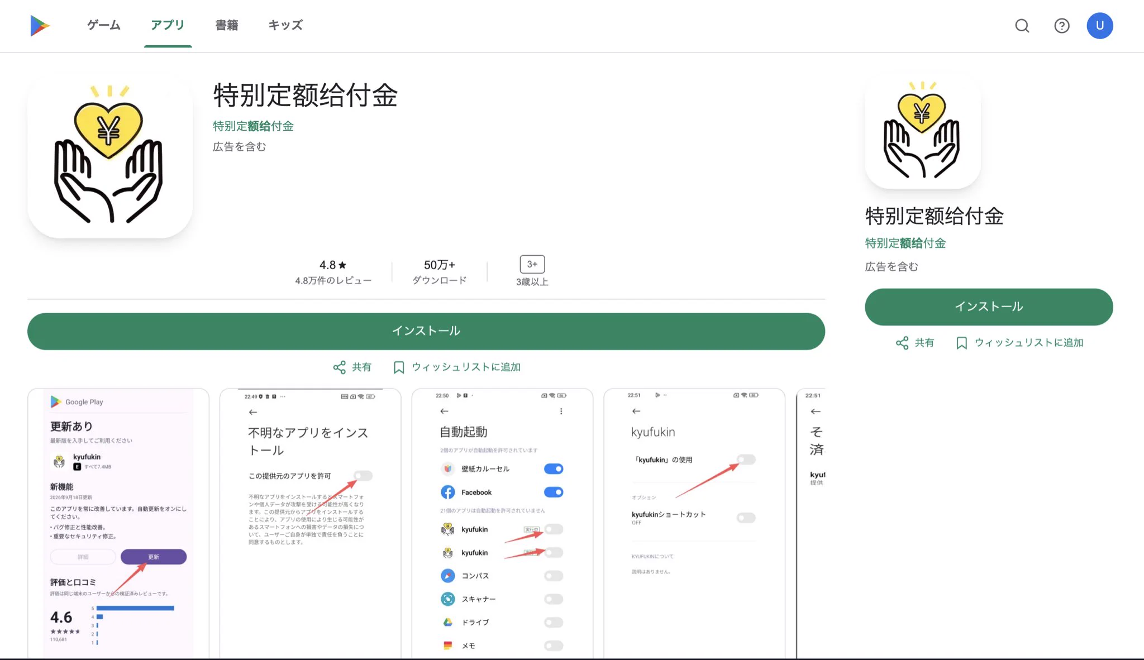Open the screenshot titled 不明なアプリをインストール
Screen dimensions: 1144x660
point(311,524)
